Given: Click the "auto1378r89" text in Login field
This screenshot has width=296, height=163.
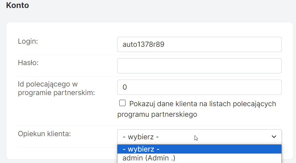Looking at the screenshot, I should coord(143,45).
